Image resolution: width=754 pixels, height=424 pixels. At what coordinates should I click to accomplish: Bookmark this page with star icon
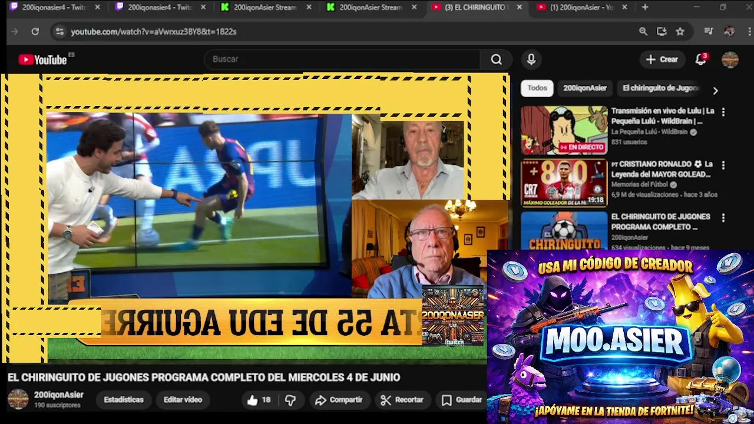pos(680,32)
